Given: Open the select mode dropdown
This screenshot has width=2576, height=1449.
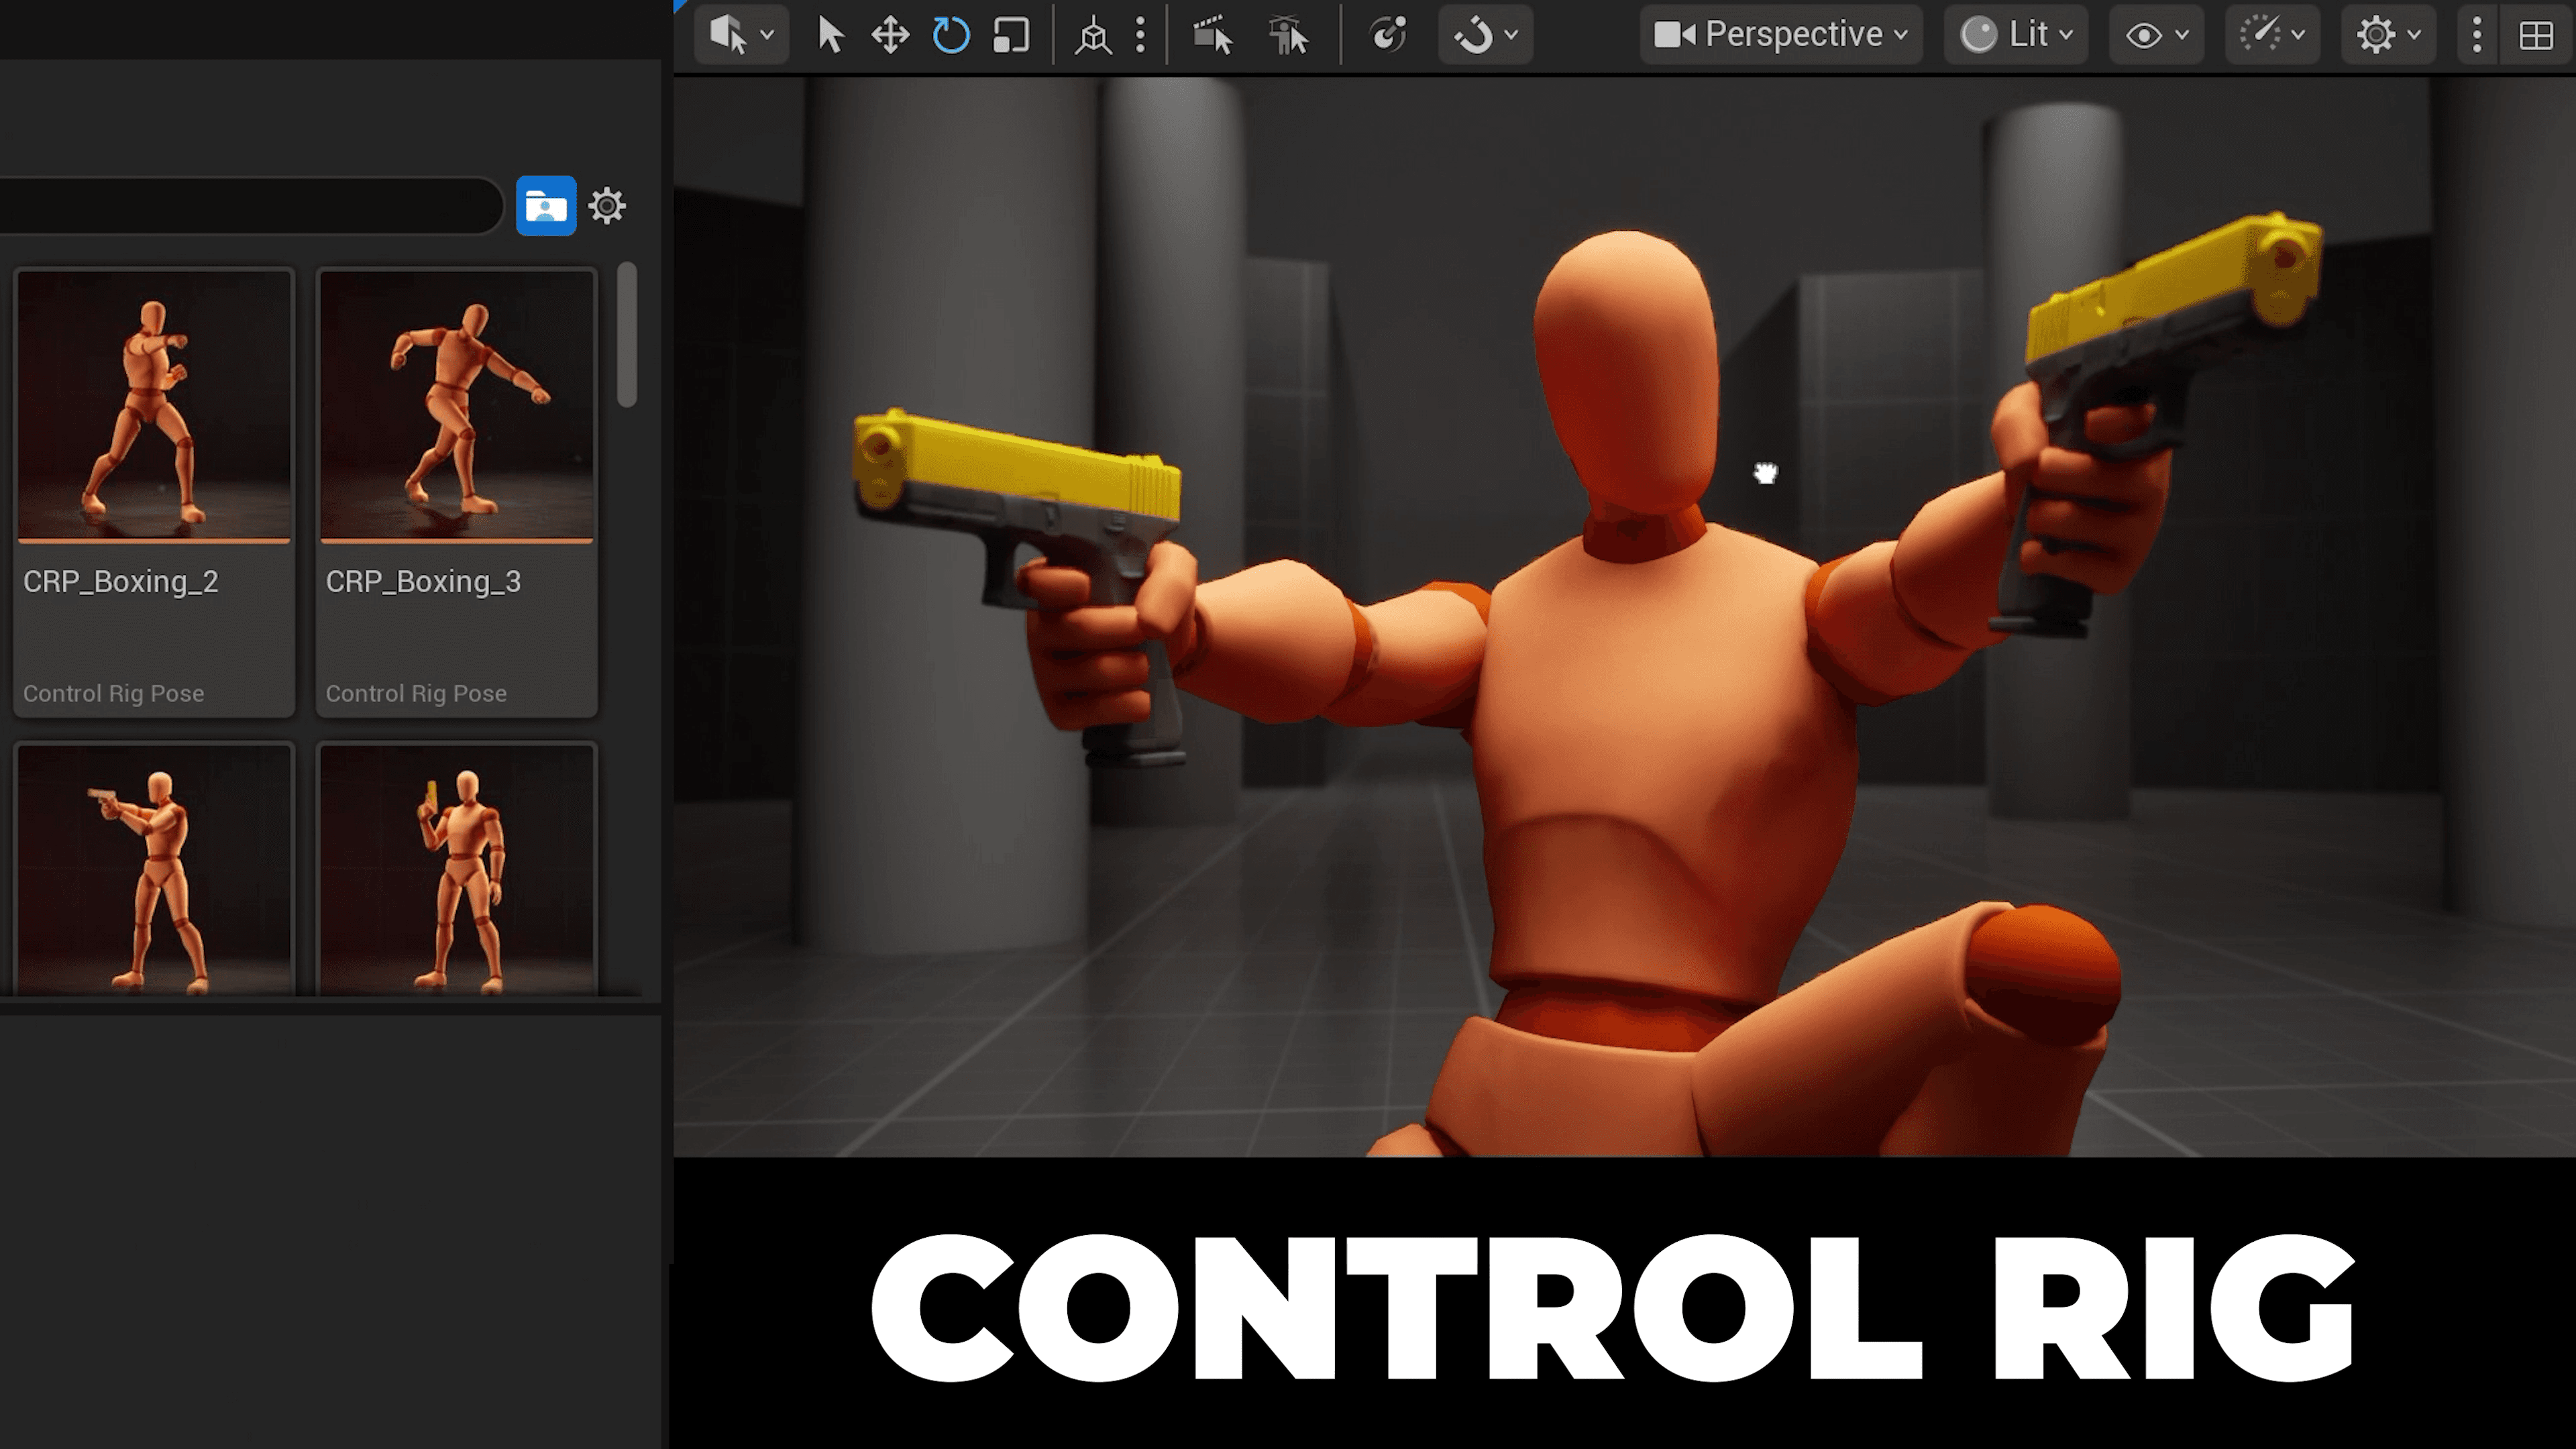Looking at the screenshot, I should click(741, 35).
